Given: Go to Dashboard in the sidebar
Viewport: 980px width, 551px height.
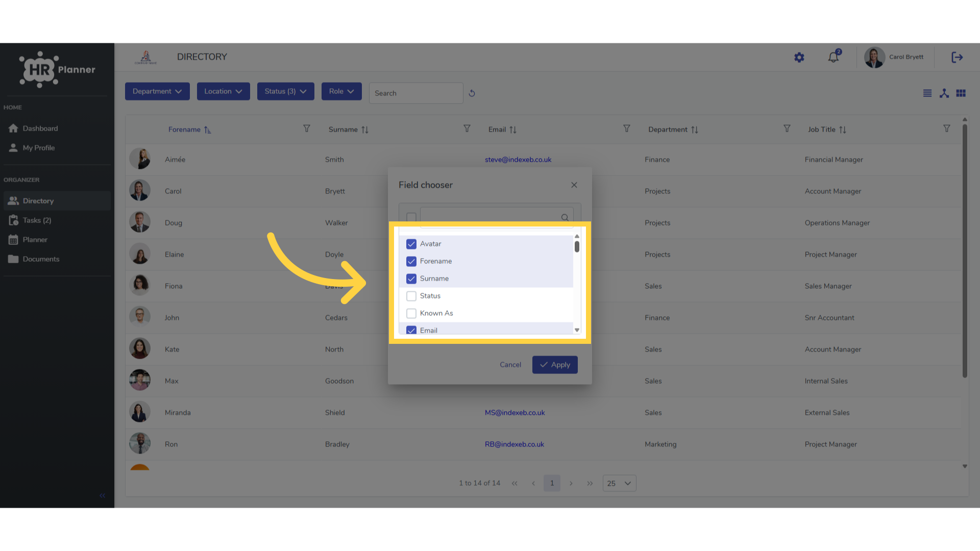Looking at the screenshot, I should click(x=40, y=129).
